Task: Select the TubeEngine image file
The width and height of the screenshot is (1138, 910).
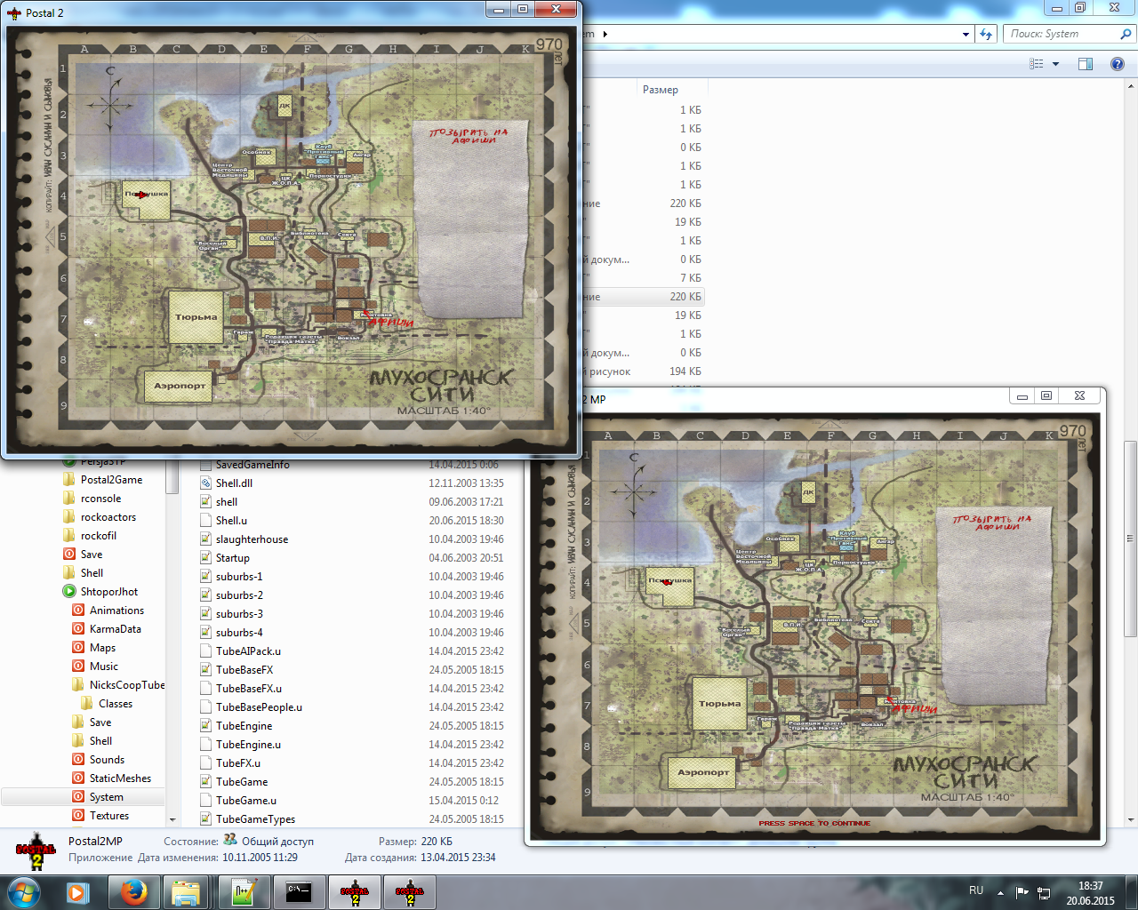Action: pyautogui.click(x=244, y=726)
